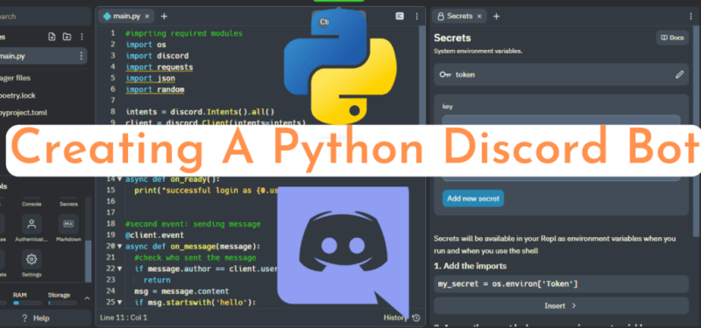Image resolution: width=701 pixels, height=328 pixels.
Task: Click the Insert button under my_secret
Action: 561,305
